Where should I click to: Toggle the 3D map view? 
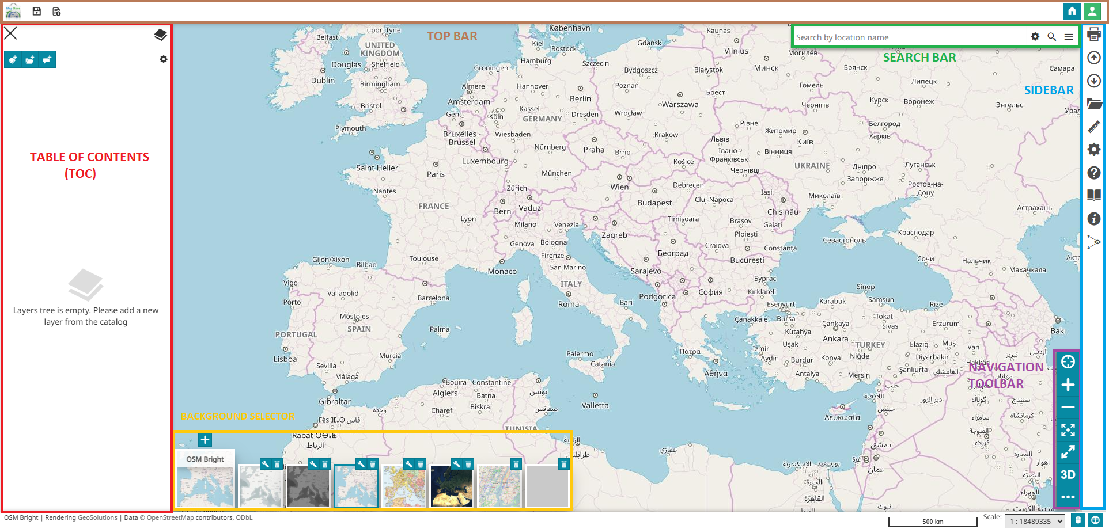pos(1068,475)
